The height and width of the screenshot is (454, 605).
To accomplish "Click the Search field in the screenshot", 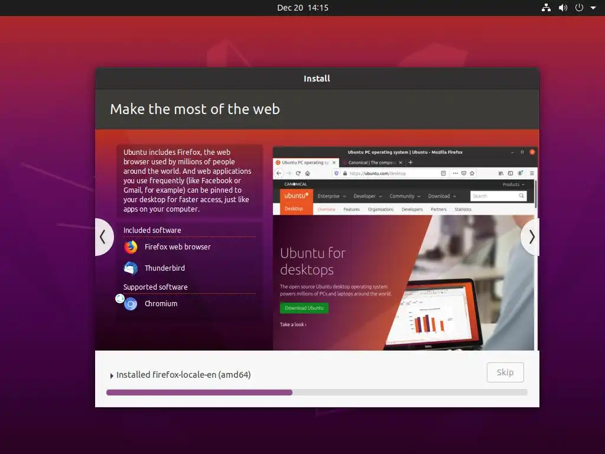I will tap(498, 196).
